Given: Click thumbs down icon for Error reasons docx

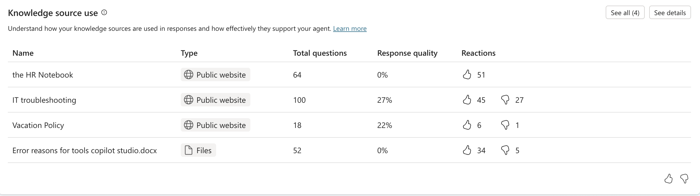Looking at the screenshot, I should 505,150.
